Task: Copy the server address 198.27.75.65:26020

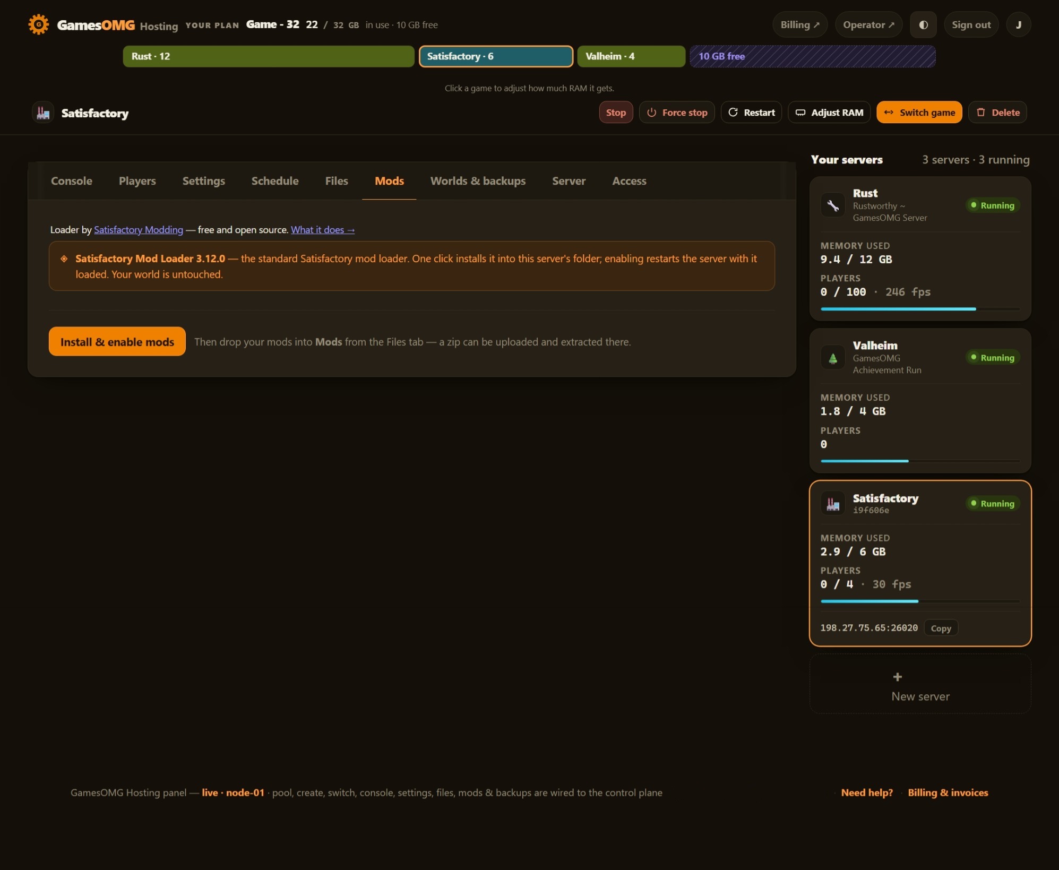Action: point(941,628)
